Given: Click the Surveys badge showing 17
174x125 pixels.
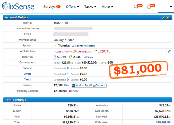Looking at the screenshot, I should point(58,7).
